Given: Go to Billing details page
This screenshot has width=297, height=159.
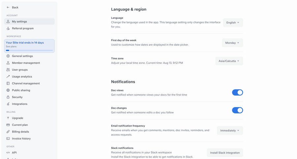Looking at the screenshot, I should click(20, 132).
